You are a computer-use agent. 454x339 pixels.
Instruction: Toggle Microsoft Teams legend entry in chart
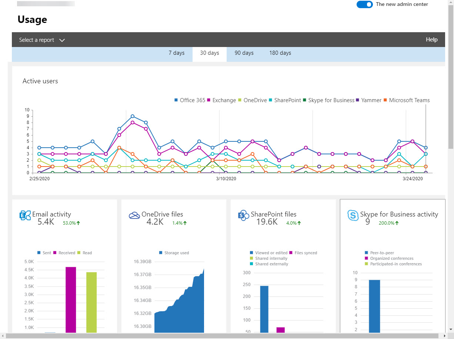click(406, 100)
